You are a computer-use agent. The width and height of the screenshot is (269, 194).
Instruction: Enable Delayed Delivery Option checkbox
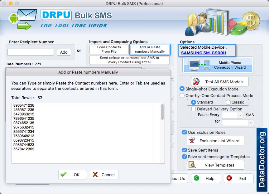tap(194, 109)
